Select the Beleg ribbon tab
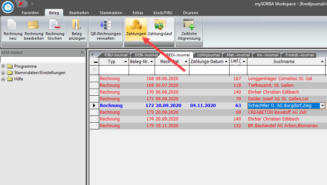Image resolution: width=327 pixels, height=185 pixels. click(54, 13)
